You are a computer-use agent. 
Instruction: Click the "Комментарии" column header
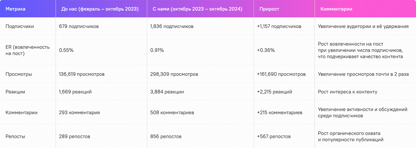pyautogui.click(x=336, y=9)
